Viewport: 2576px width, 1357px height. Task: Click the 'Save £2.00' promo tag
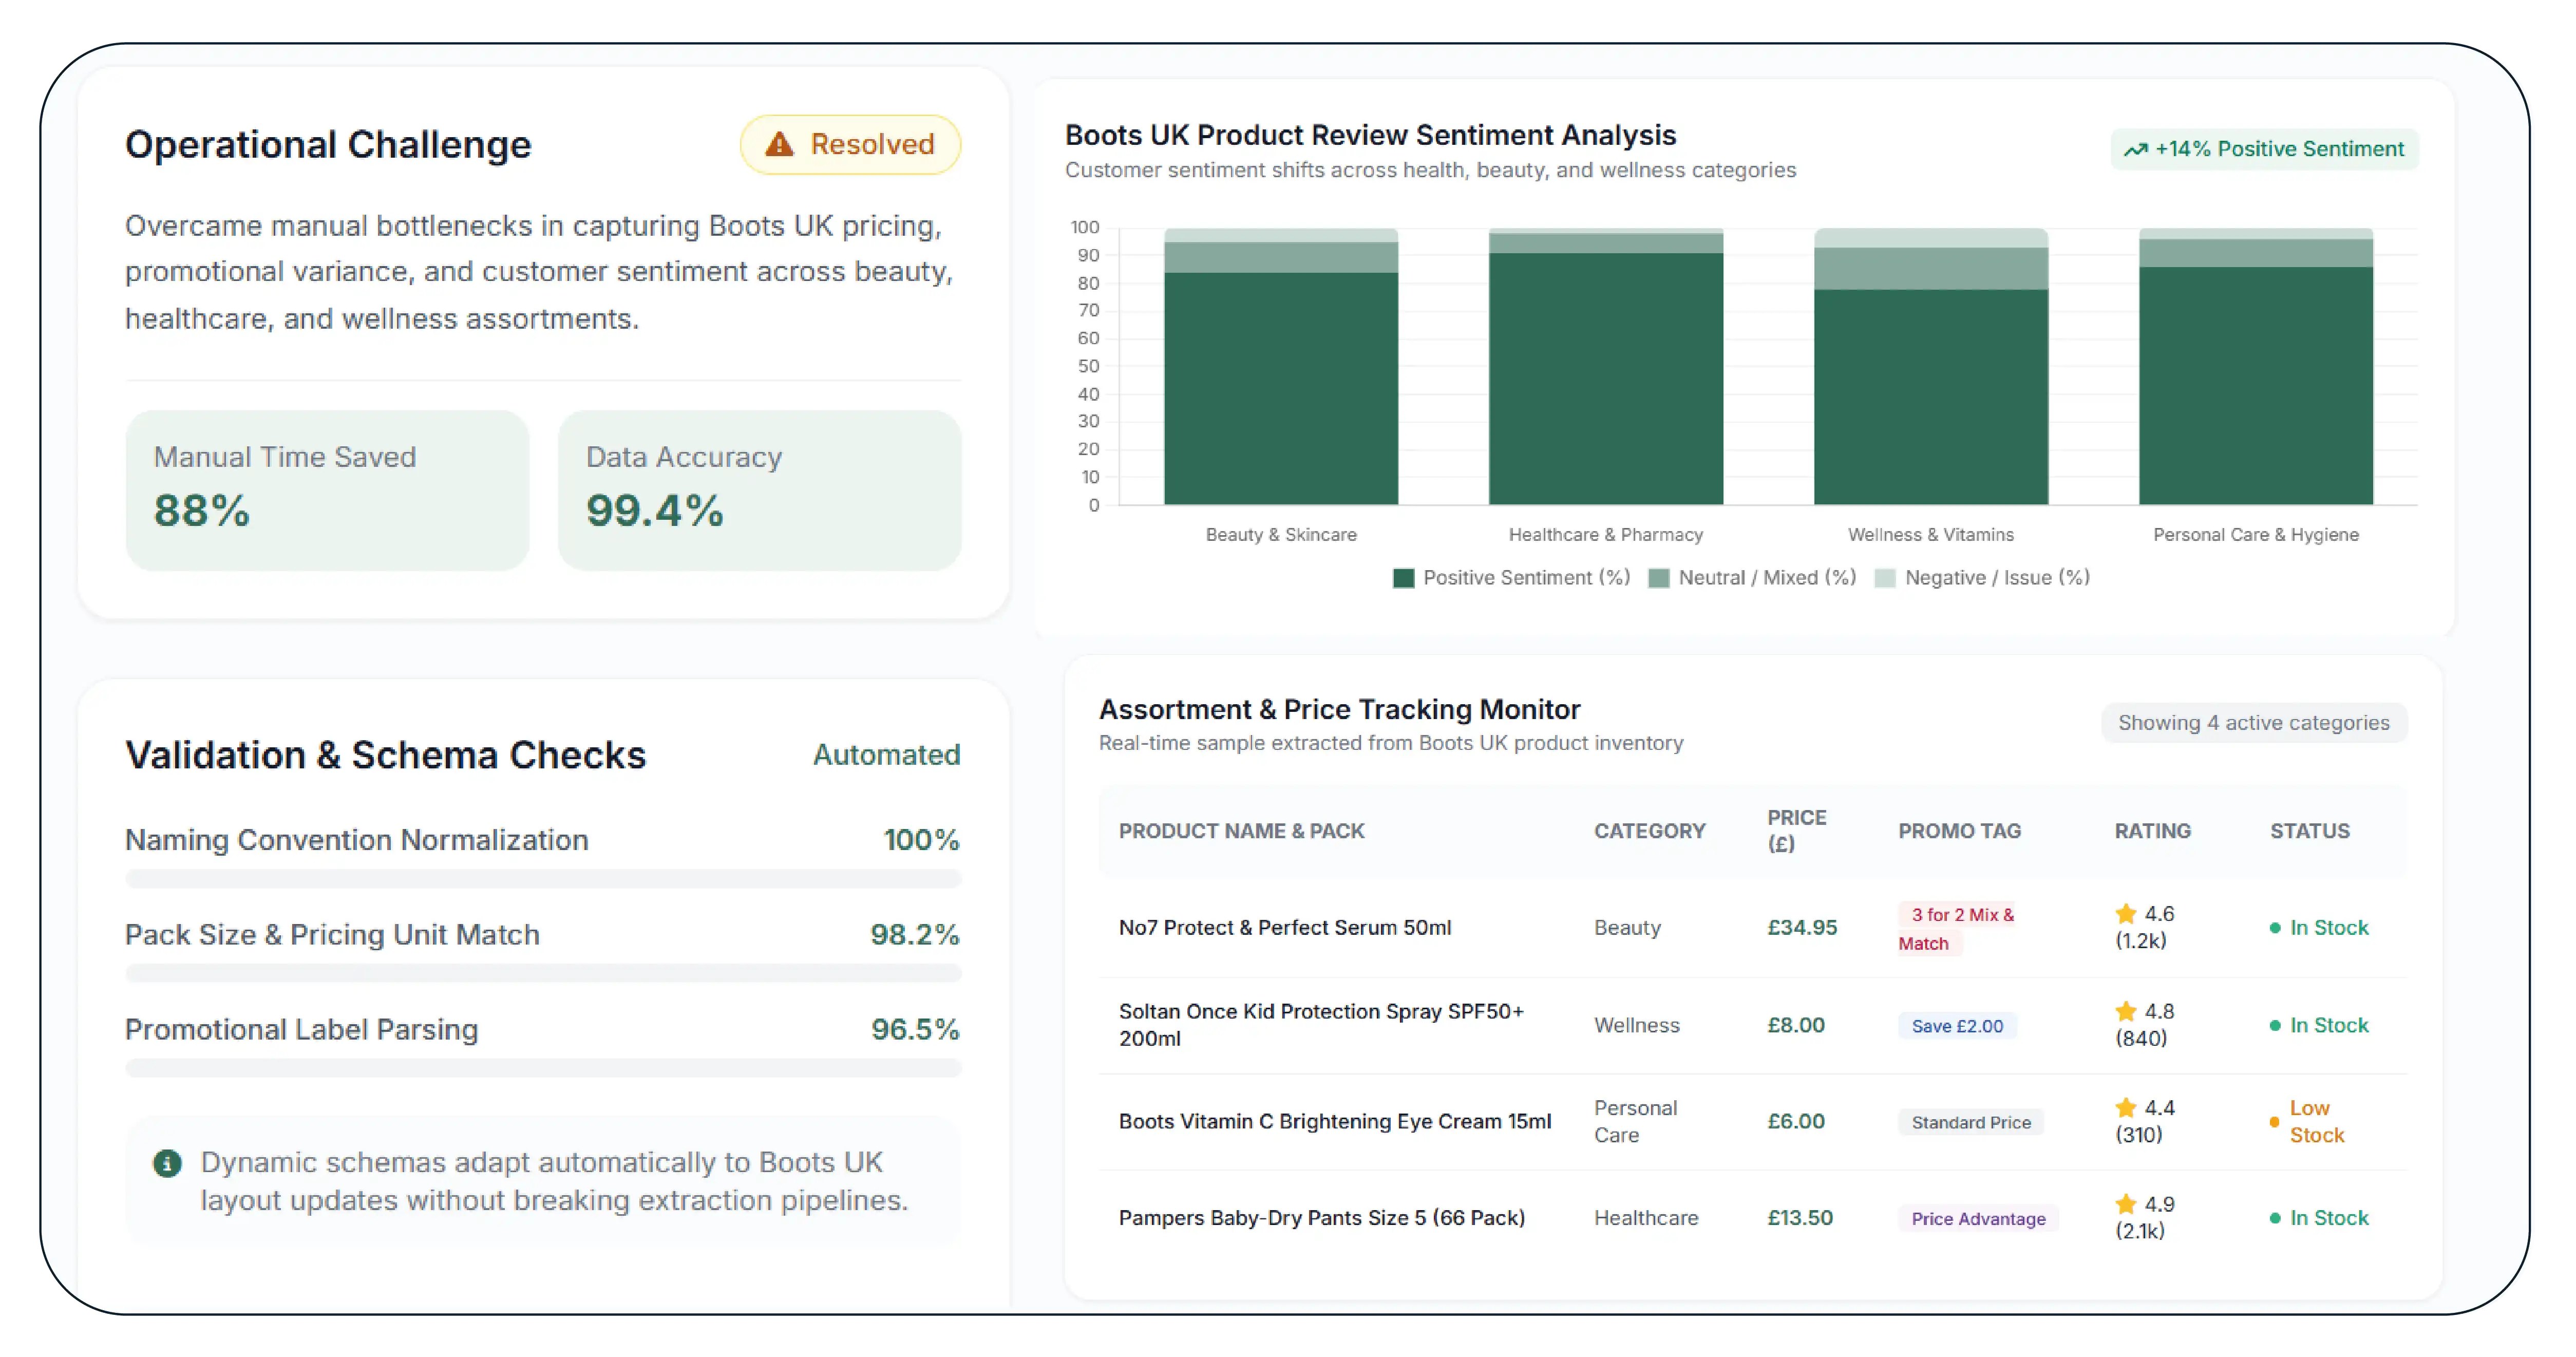[x=1957, y=1026]
